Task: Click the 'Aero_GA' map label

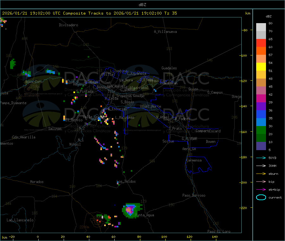Action: coord(189,149)
